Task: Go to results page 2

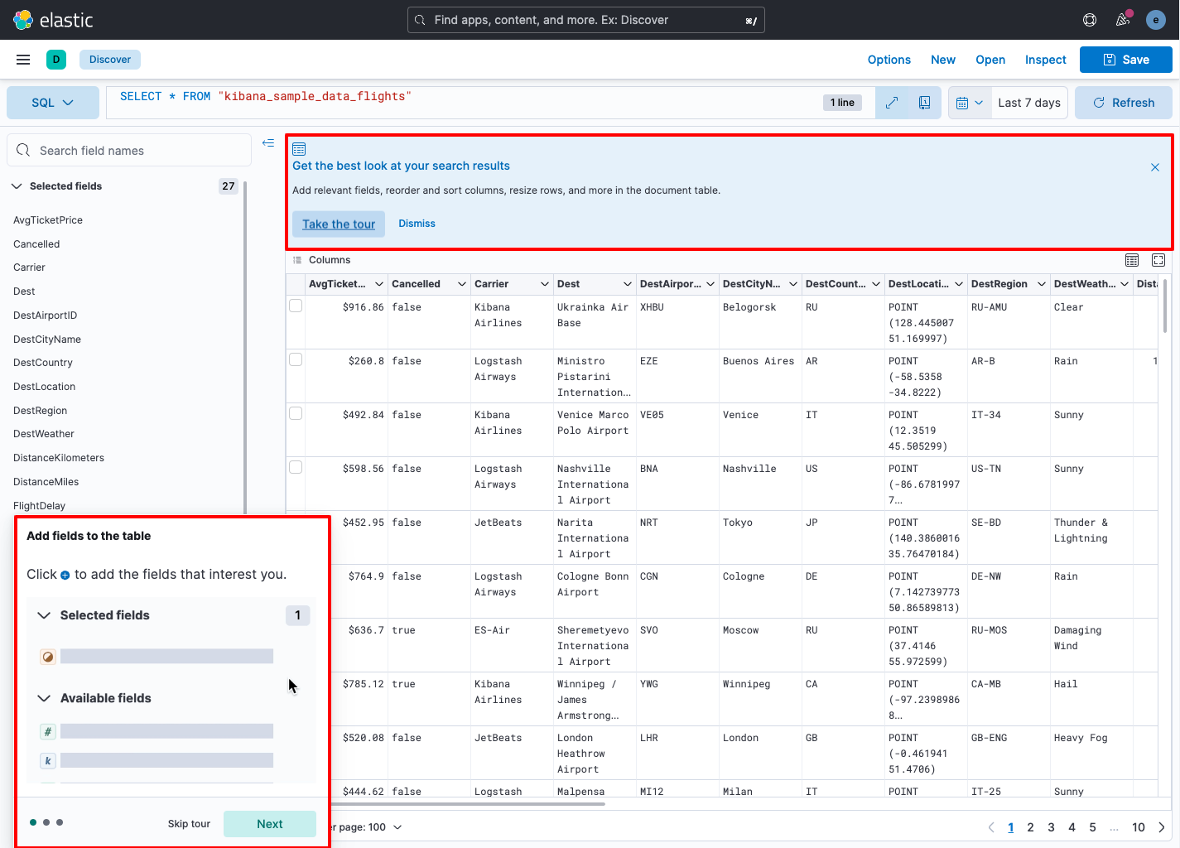Action: tap(1030, 827)
